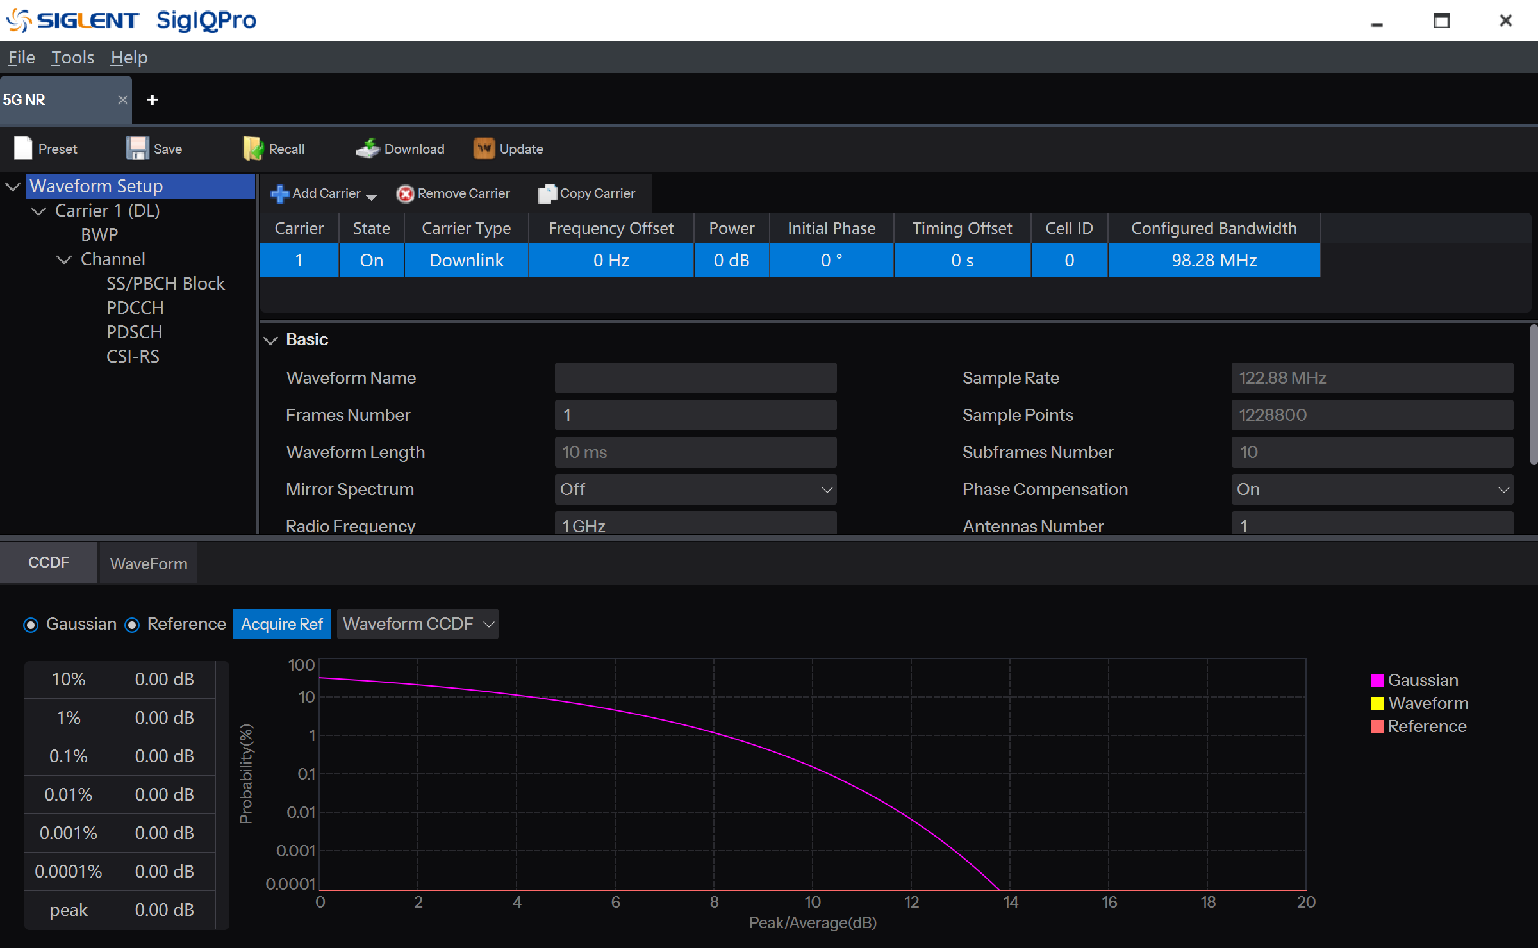Image resolution: width=1538 pixels, height=948 pixels.
Task: Click the Waveform Name input field
Action: pyautogui.click(x=695, y=378)
